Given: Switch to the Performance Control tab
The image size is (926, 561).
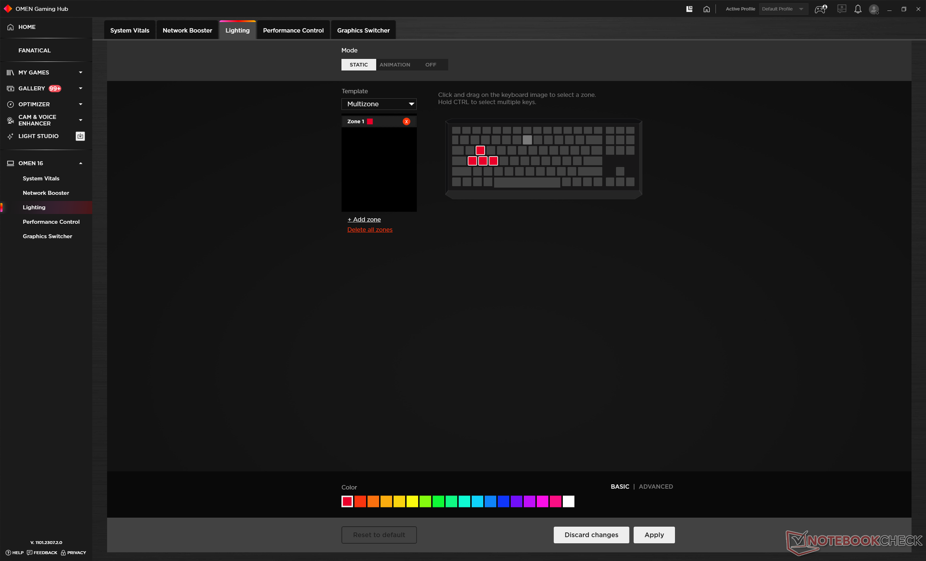Looking at the screenshot, I should [x=293, y=30].
